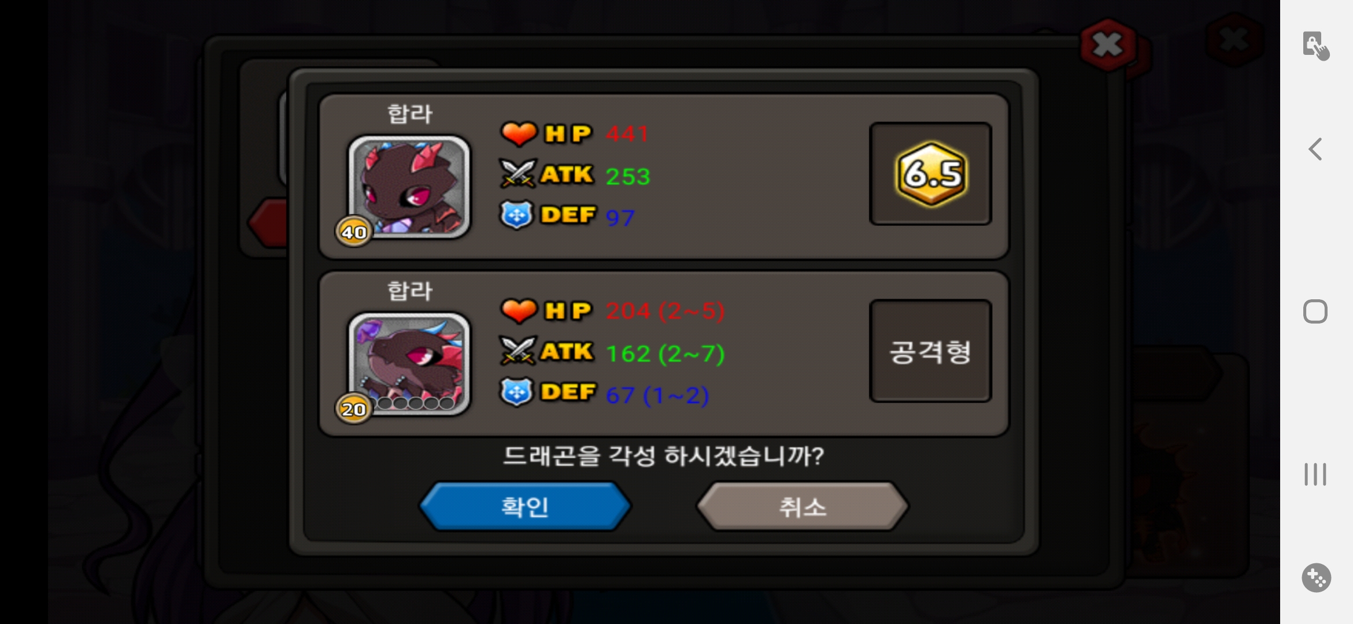Screen dimensions: 1353x624
Task: Tap the DEF shield icon in top panel
Action: tap(516, 215)
